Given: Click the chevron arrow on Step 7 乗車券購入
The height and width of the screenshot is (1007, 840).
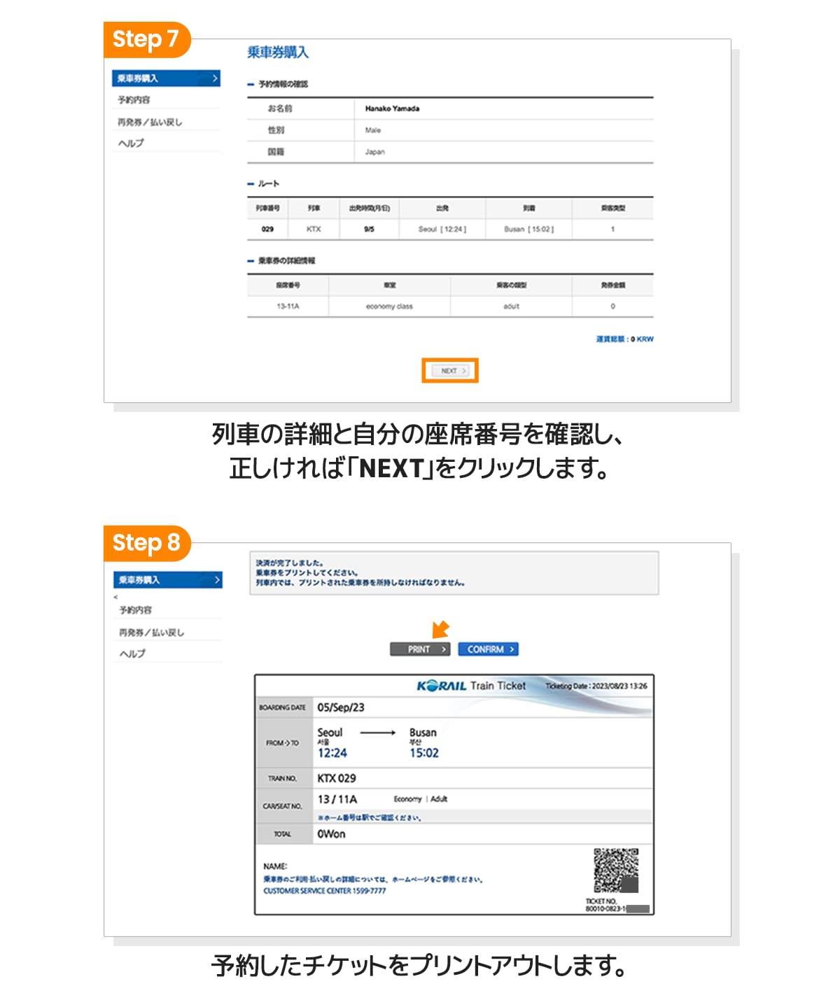Looking at the screenshot, I should pyautogui.click(x=214, y=78).
